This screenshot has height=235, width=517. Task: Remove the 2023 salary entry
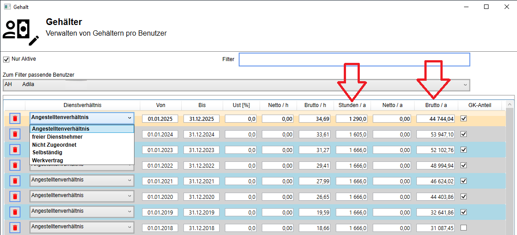(15, 149)
